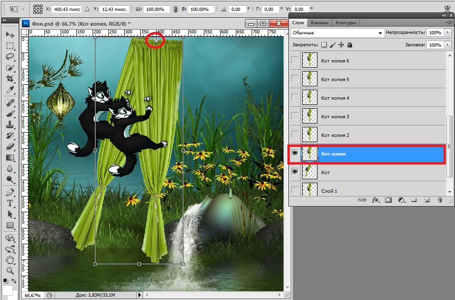
Task: Open the tool preset picker arrow
Action: [23, 9]
